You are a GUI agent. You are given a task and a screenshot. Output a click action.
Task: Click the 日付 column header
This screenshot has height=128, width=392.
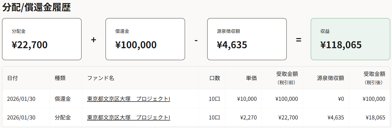[x=12, y=78]
